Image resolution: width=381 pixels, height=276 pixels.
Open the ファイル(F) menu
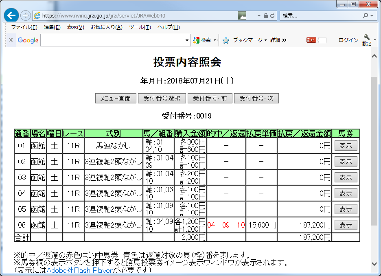[x=24, y=27]
